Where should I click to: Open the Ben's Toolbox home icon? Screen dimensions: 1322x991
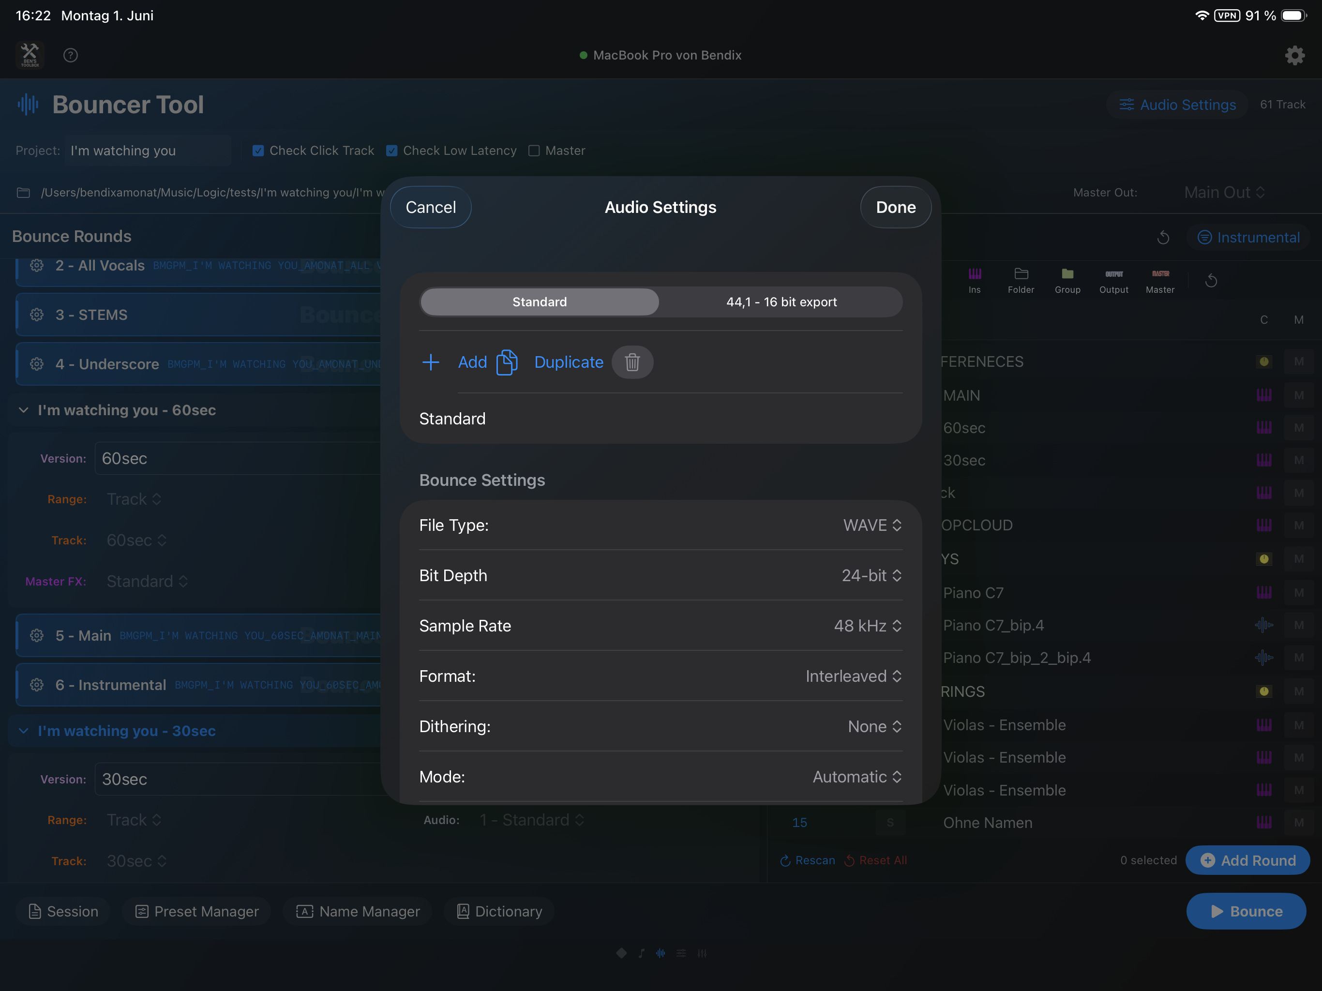(30, 55)
